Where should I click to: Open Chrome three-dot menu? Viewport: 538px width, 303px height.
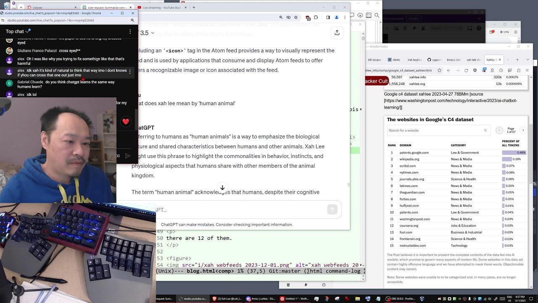point(345,18)
